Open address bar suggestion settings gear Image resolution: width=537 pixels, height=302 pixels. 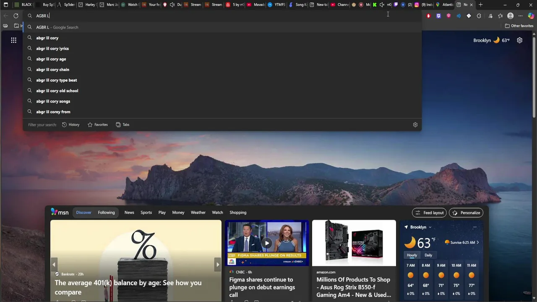415,125
